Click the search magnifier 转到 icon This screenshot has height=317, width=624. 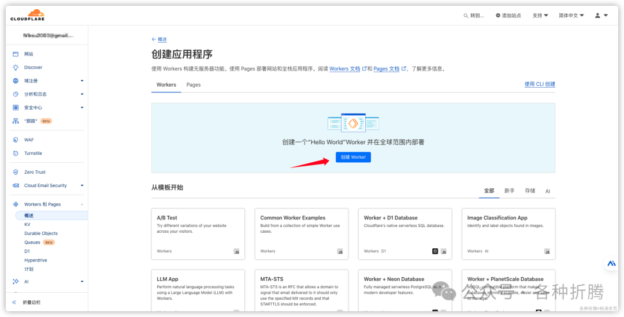click(466, 16)
